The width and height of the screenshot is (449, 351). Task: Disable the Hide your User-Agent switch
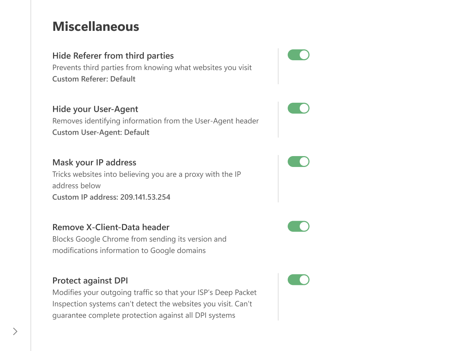pyautogui.click(x=298, y=108)
